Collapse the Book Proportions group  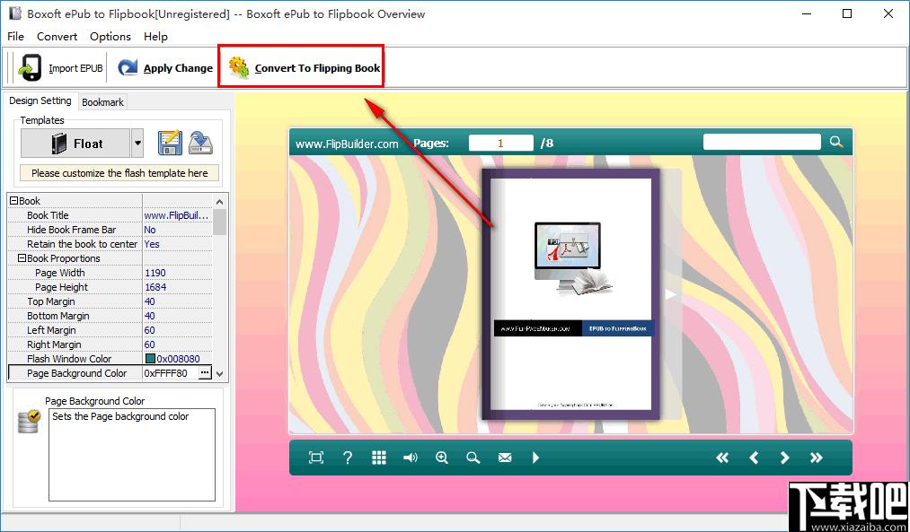coord(22,257)
